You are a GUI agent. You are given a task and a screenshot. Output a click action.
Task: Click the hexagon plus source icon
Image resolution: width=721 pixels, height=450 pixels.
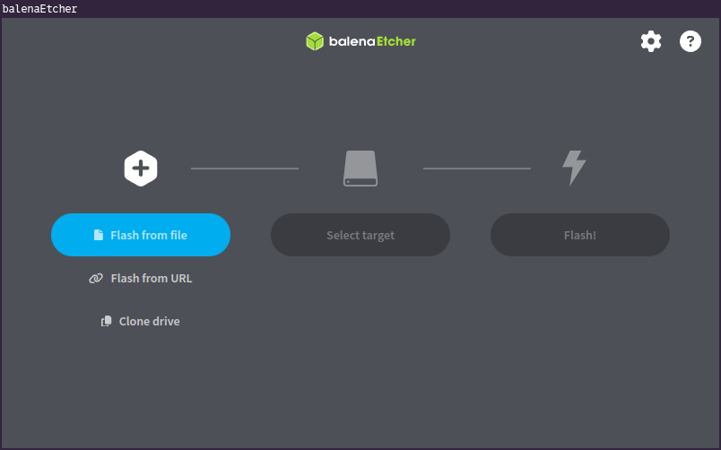(x=141, y=168)
